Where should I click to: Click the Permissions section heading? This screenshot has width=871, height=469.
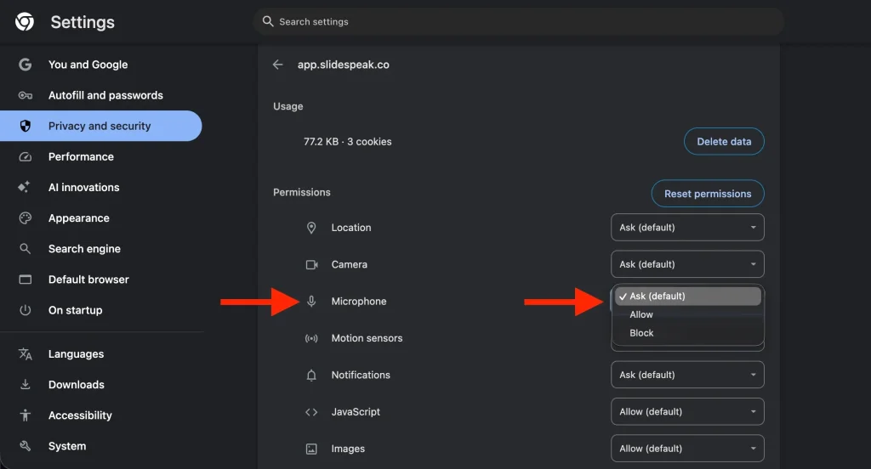point(302,192)
